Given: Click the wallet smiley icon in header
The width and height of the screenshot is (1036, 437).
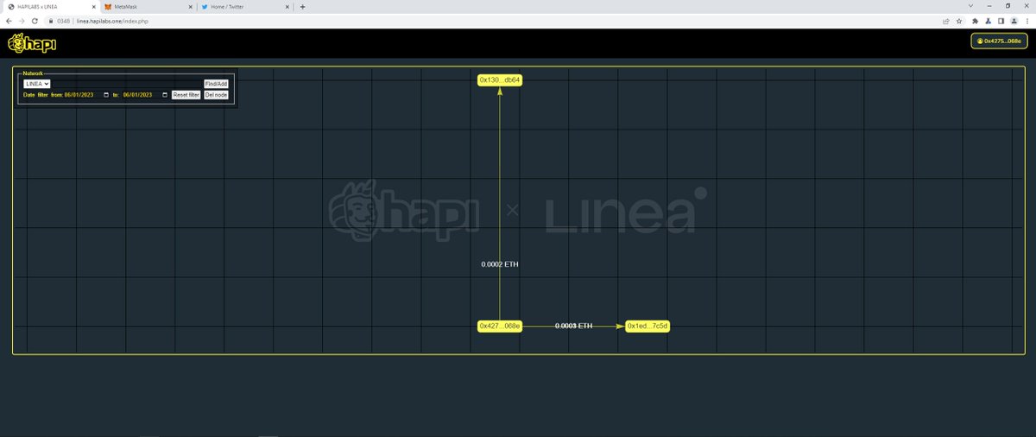Looking at the screenshot, I should [980, 41].
